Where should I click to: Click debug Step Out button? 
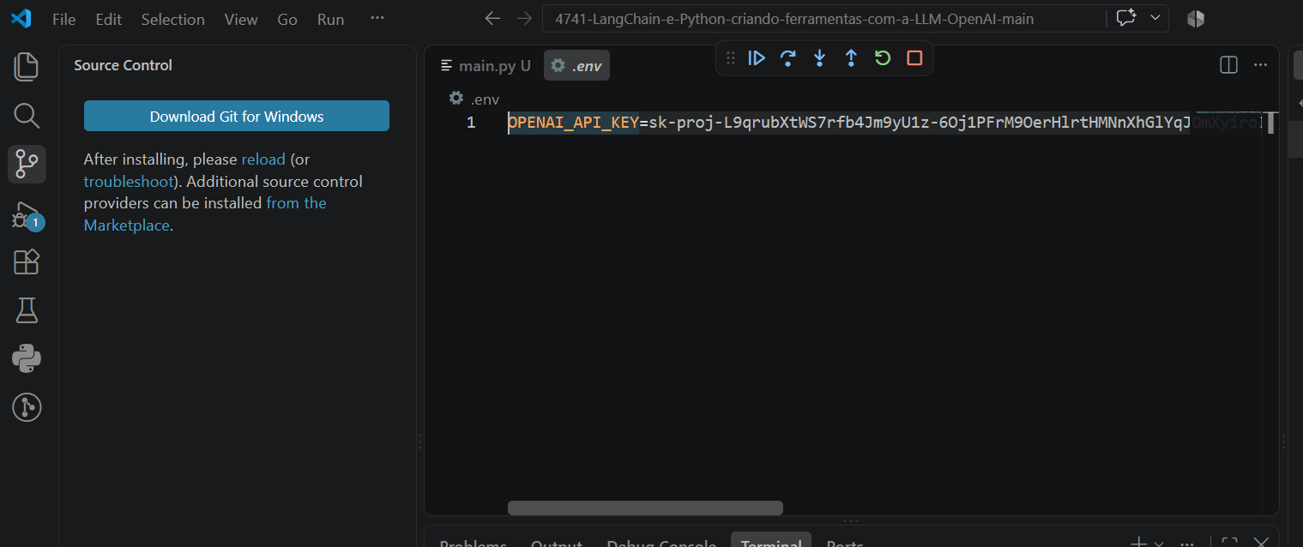(x=851, y=58)
